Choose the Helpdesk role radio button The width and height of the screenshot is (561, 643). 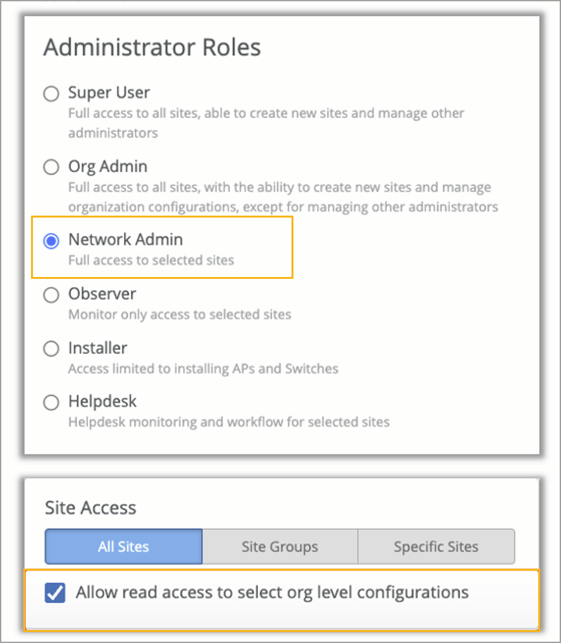(x=51, y=403)
